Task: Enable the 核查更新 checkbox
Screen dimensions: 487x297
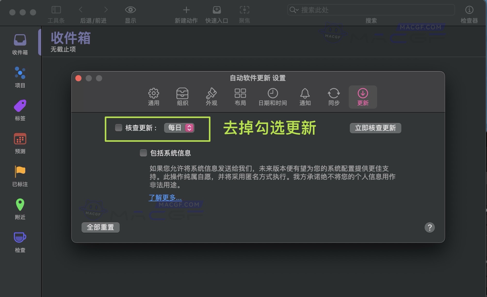Action: pos(119,128)
